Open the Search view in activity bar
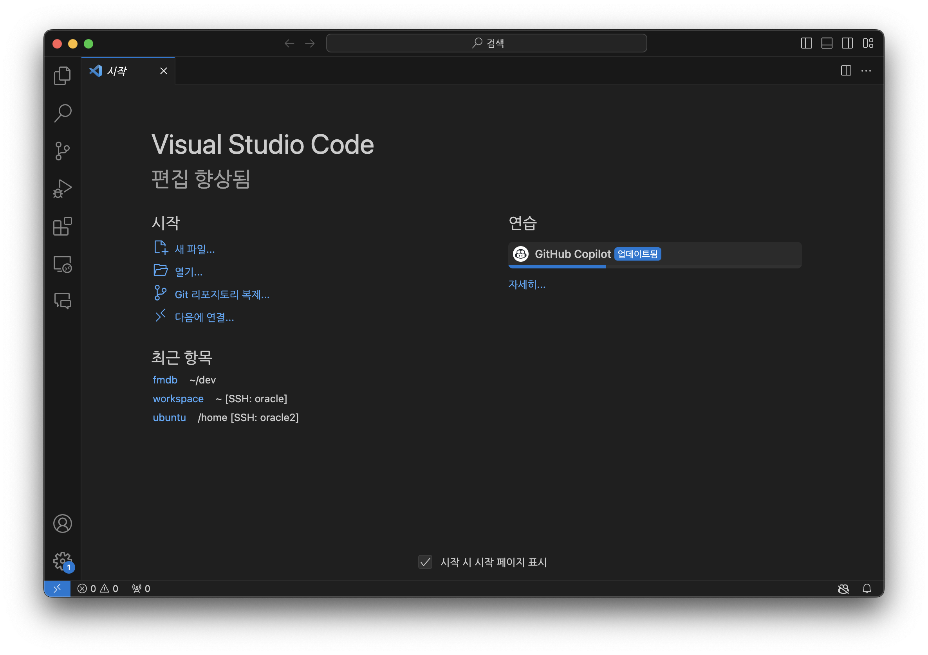928x655 pixels. pos(62,113)
